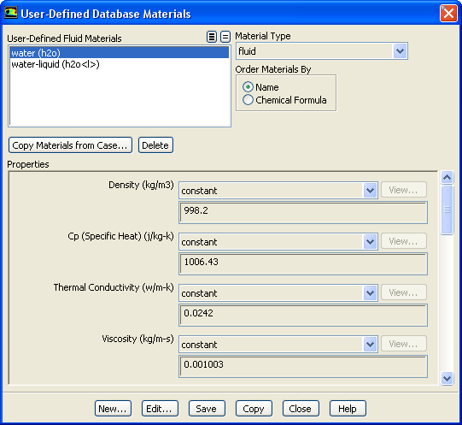Click the deselect-all materials list icon
This screenshot has width=462, height=425.
pyautogui.click(x=225, y=37)
